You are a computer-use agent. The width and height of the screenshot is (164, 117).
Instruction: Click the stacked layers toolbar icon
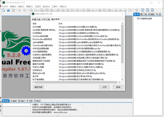pyautogui.click(x=100, y=10)
